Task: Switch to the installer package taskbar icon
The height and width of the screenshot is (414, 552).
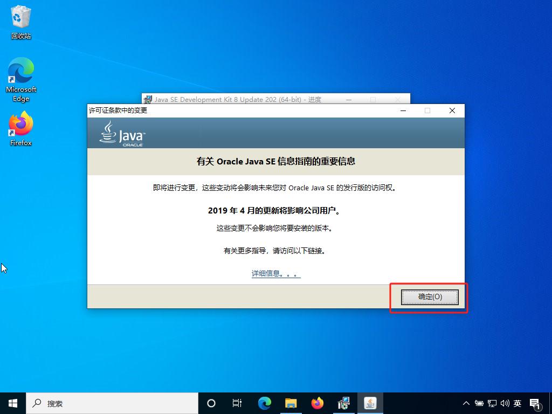Action: pyautogui.click(x=343, y=403)
